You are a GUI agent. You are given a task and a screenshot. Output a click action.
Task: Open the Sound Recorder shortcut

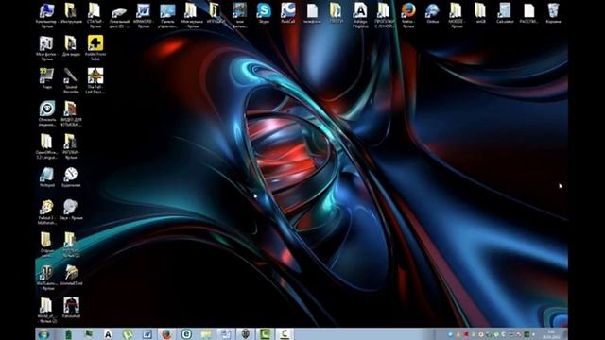click(x=71, y=80)
